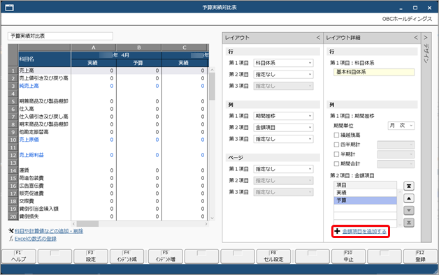Click the 交際費 row label
Image resolution: width=439 pixels, height=275 pixels.
27,201
